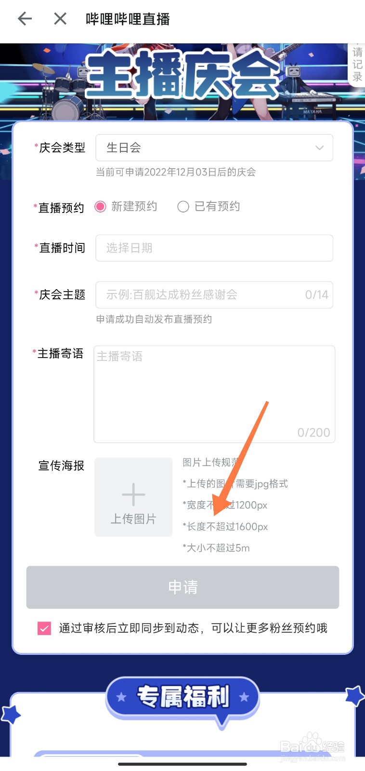Open the 直播时间 date picker field

click(214, 248)
